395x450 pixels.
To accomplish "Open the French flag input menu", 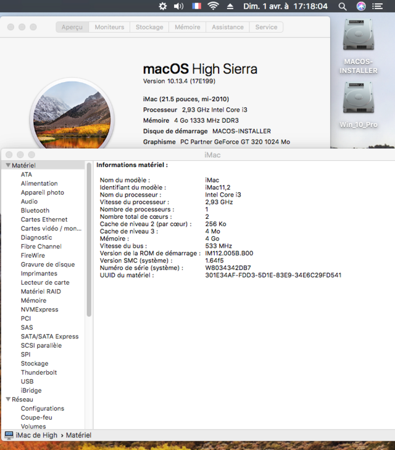I will pyautogui.click(x=196, y=6).
